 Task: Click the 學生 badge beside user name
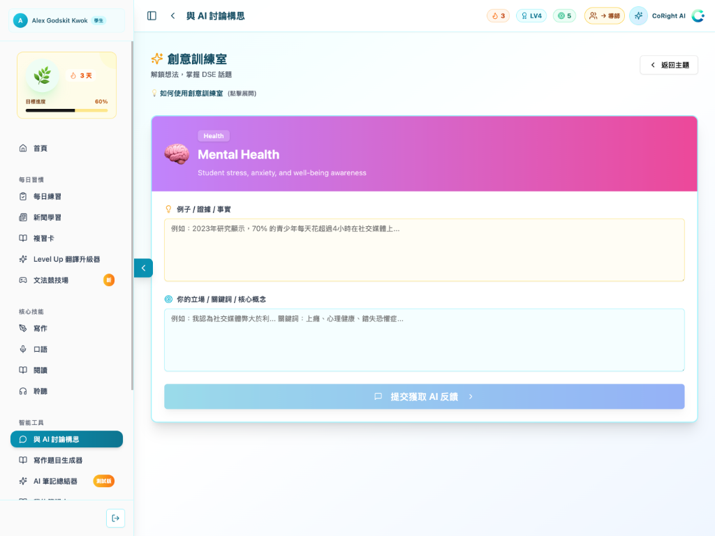click(98, 20)
